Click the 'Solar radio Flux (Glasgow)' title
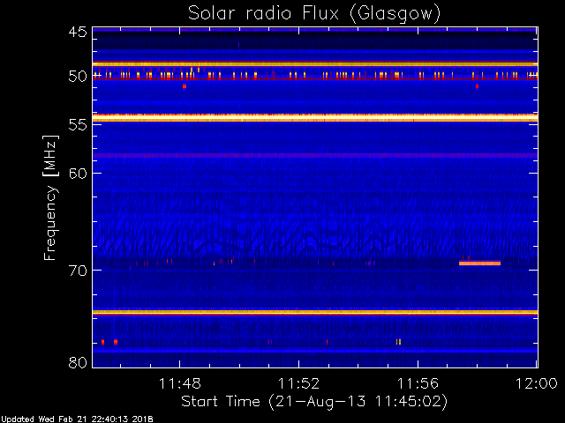This screenshot has height=423, width=565. [x=314, y=14]
